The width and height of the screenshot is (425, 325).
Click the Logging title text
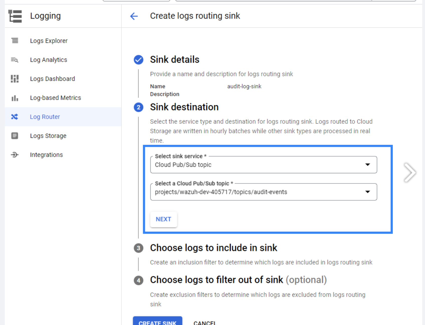click(45, 16)
